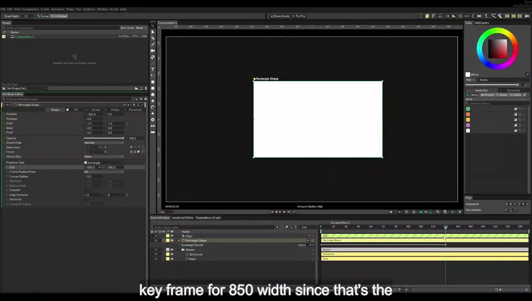Switch to the JavaScript Editor tab
The image size is (532, 301).
tap(183, 218)
